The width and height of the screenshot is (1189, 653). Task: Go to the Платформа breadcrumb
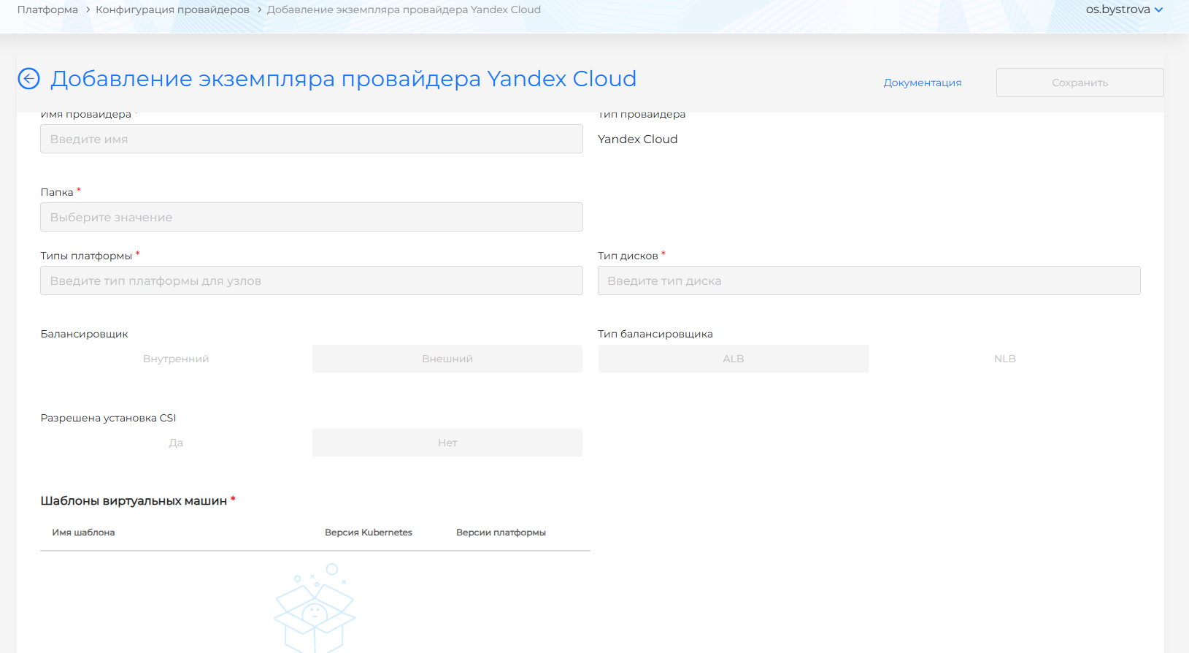[47, 9]
